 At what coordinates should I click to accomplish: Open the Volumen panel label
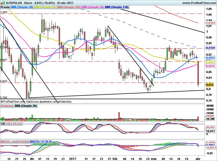point(7,106)
